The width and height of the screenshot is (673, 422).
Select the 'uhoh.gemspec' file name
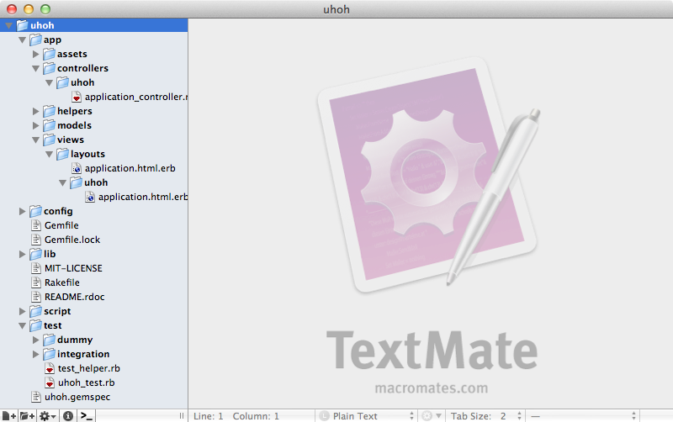click(77, 397)
